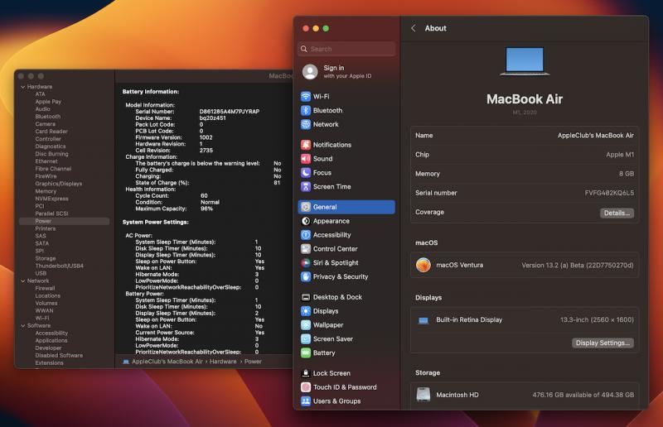Open Display Settings button

click(603, 343)
